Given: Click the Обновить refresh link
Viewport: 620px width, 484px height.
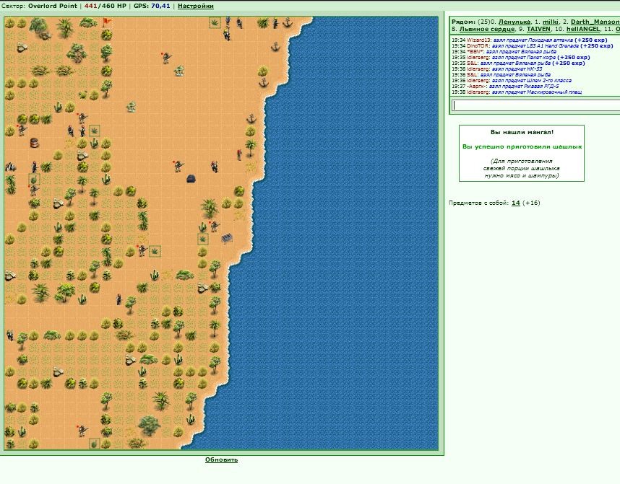Looking at the screenshot, I should point(221,459).
